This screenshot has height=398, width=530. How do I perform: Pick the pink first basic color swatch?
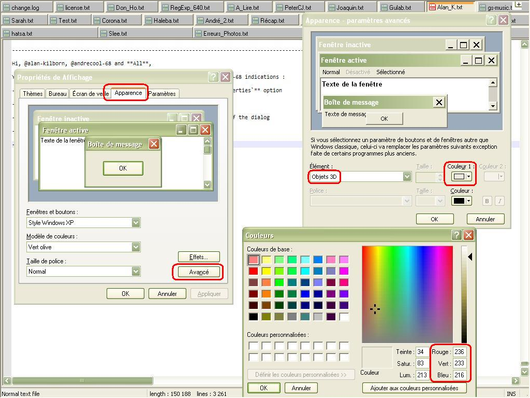(x=253, y=260)
